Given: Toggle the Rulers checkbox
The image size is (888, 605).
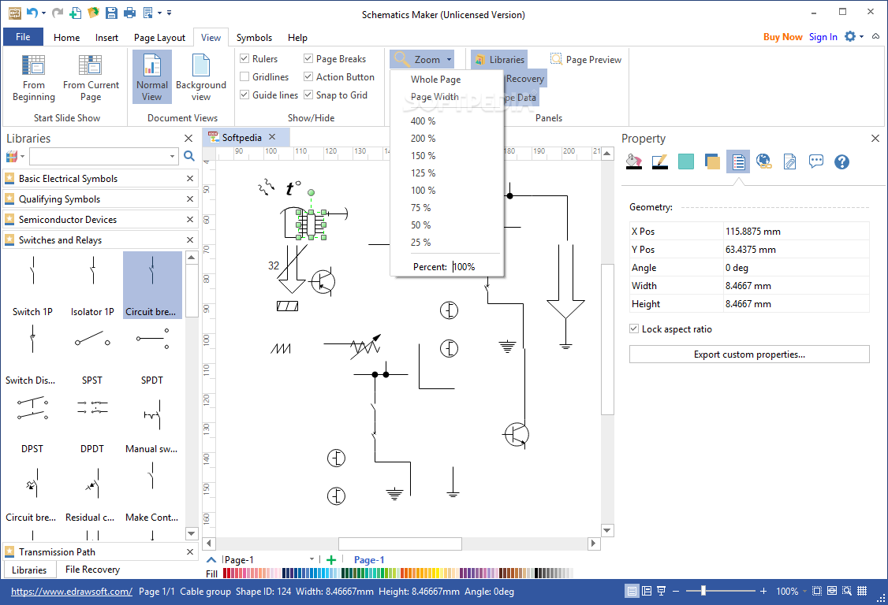Looking at the screenshot, I should point(244,58).
